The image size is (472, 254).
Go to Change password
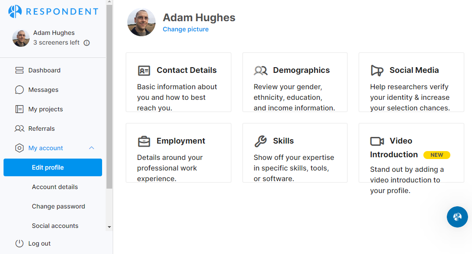coord(58,206)
